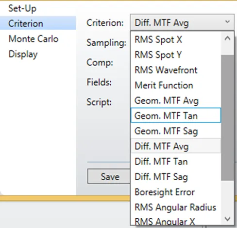Screen dimensions: 237x228
Task: Open the Set-Up section
Action: (x=22, y=8)
